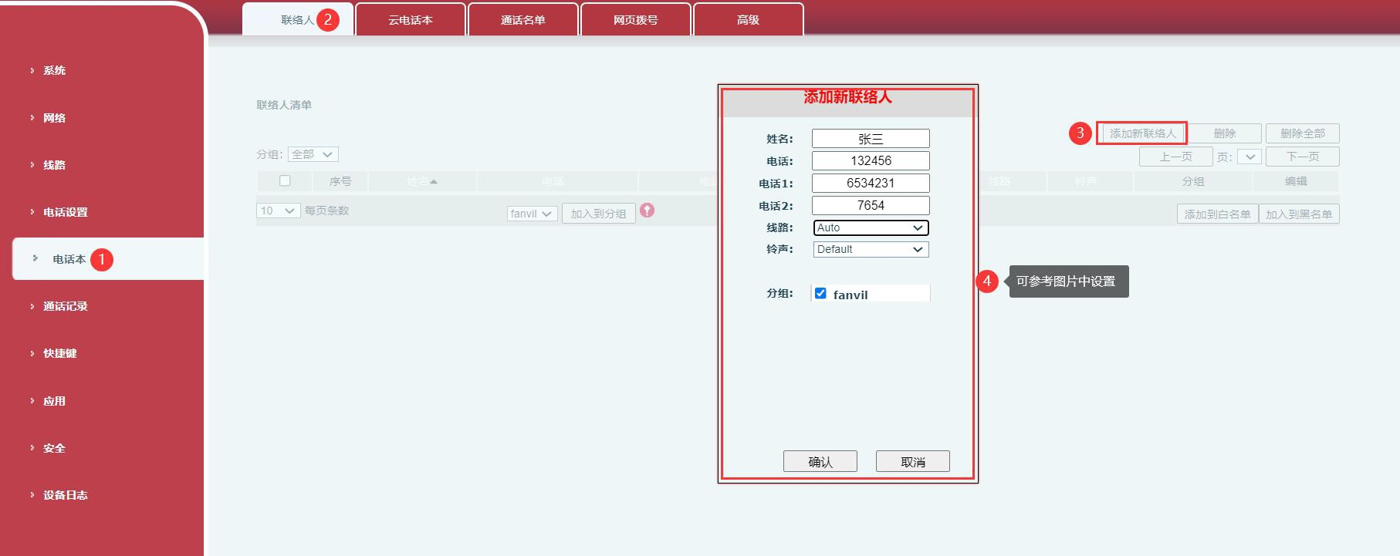This screenshot has width=1400, height=556.
Task: Click the 加入到分组 button
Action: tap(599, 214)
